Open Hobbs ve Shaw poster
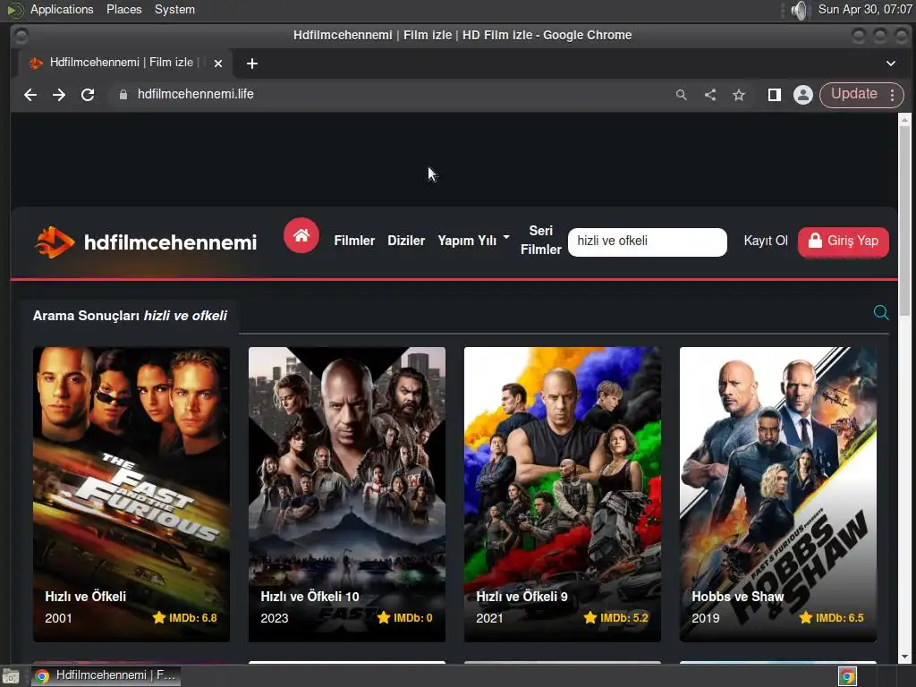Screen dimensions: 916x687 (778, 495)
